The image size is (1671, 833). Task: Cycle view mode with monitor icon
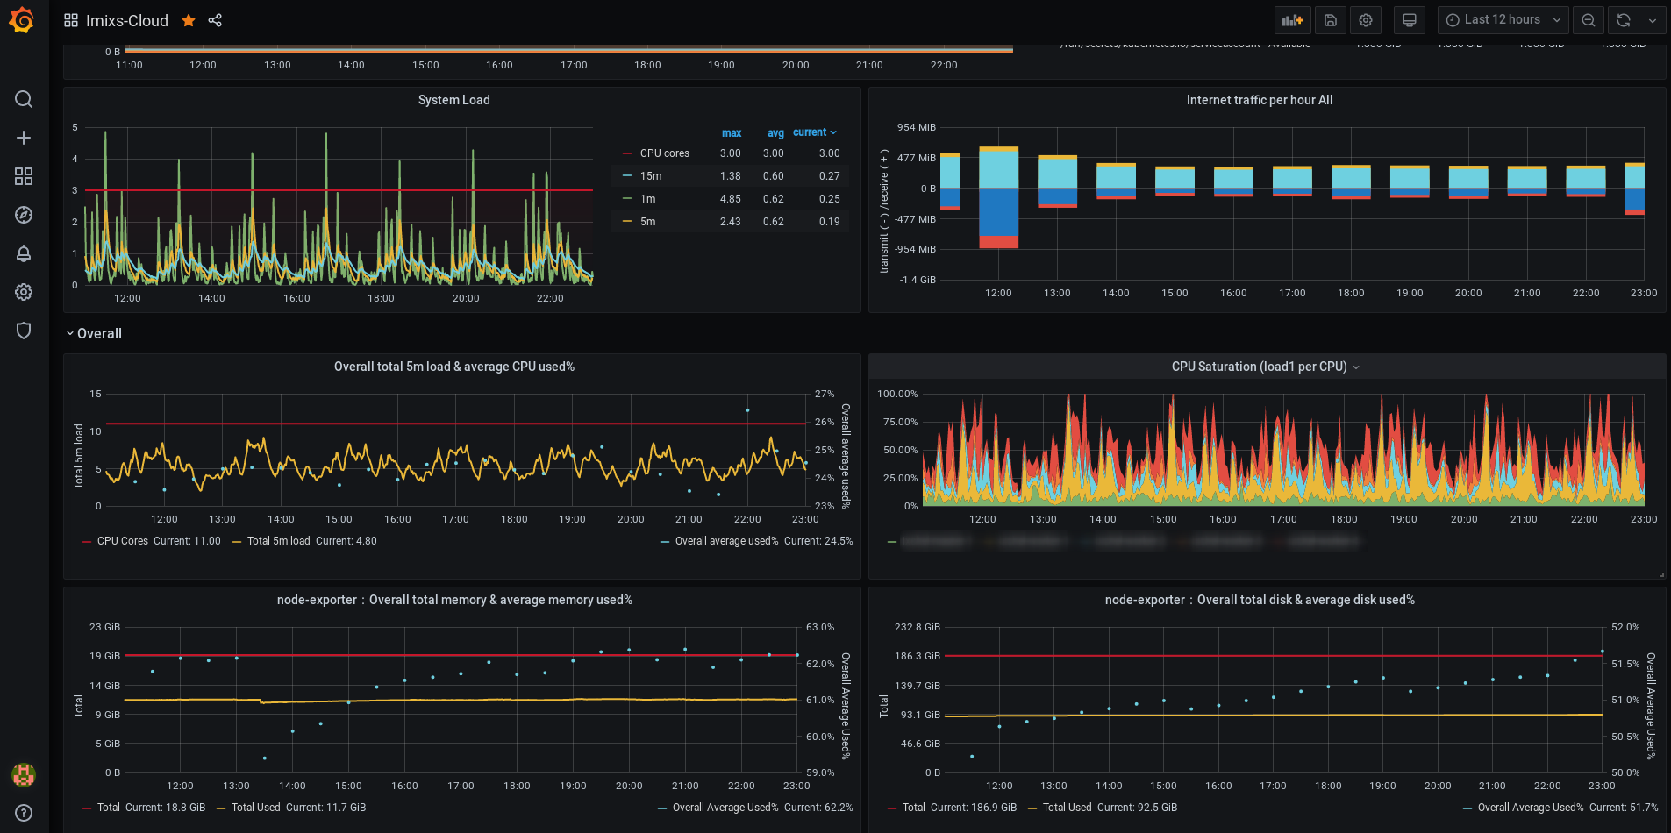[x=1410, y=20]
